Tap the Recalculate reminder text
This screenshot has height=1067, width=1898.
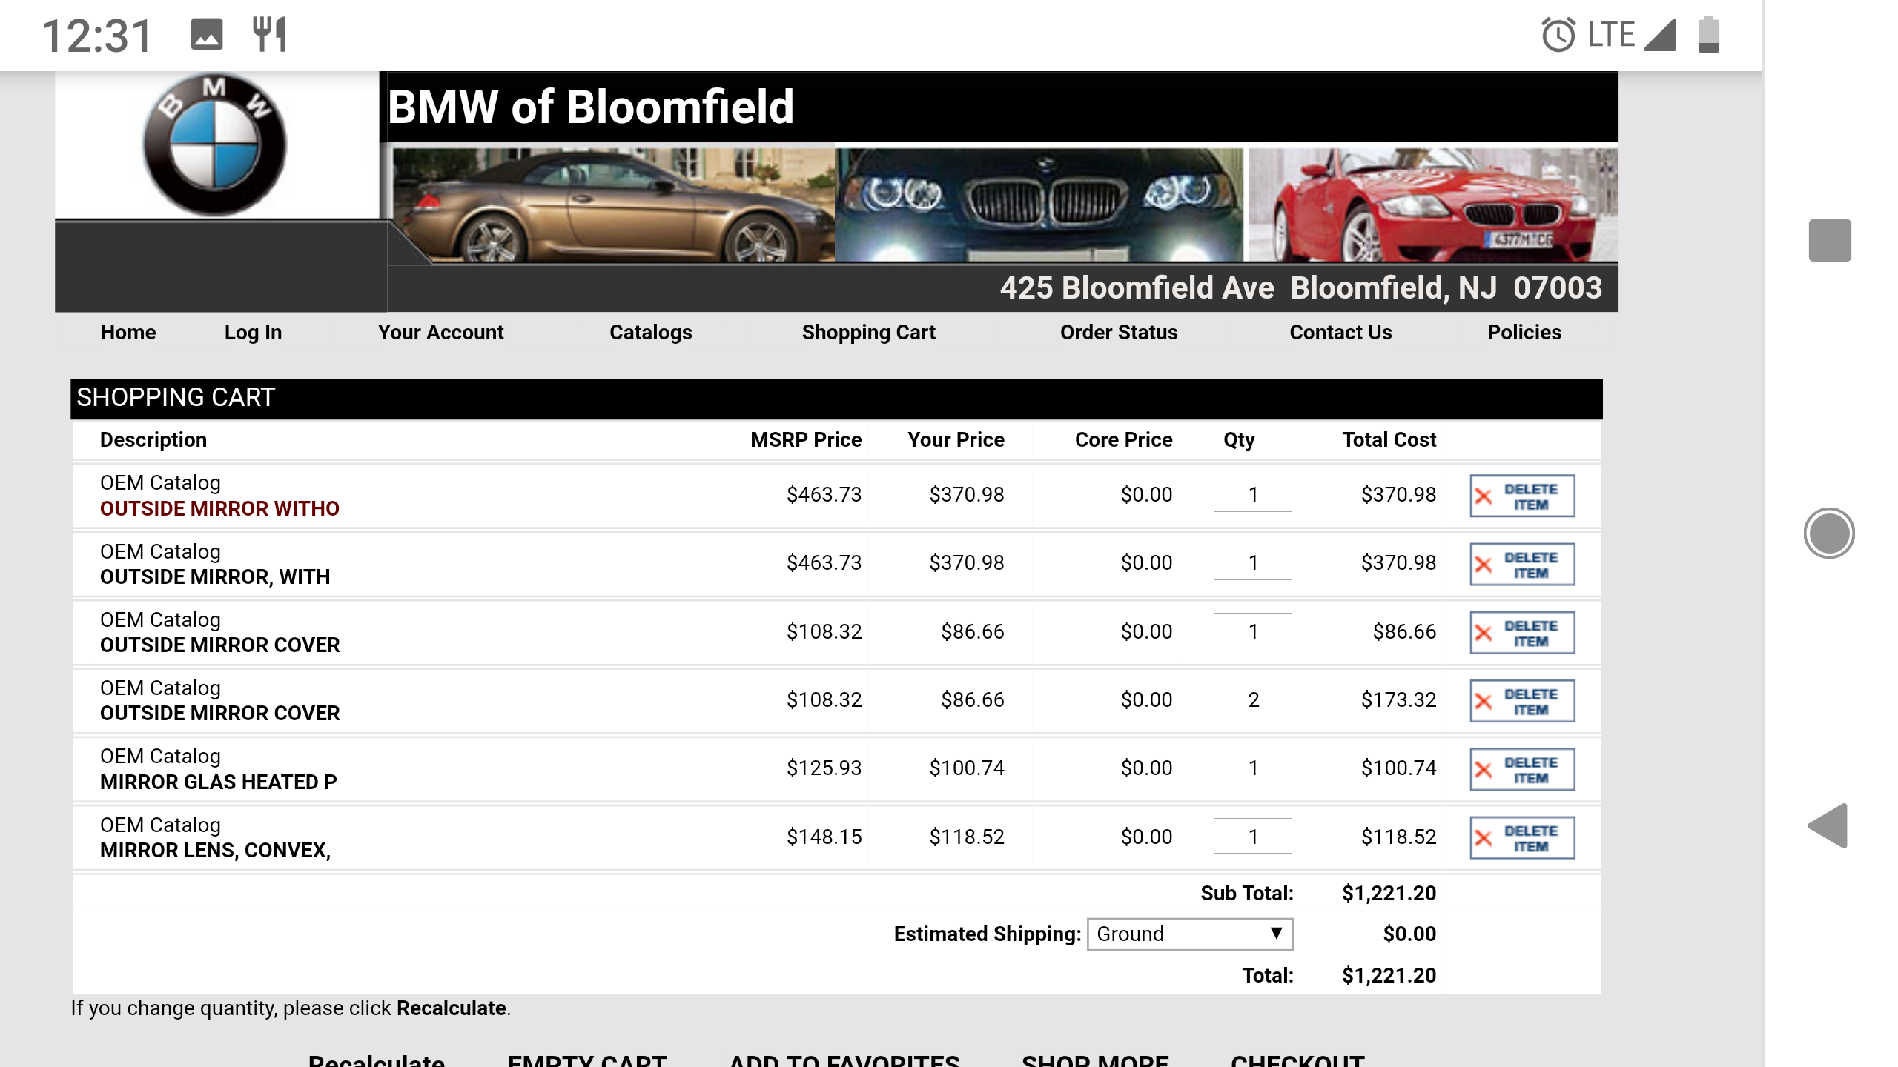point(291,1008)
